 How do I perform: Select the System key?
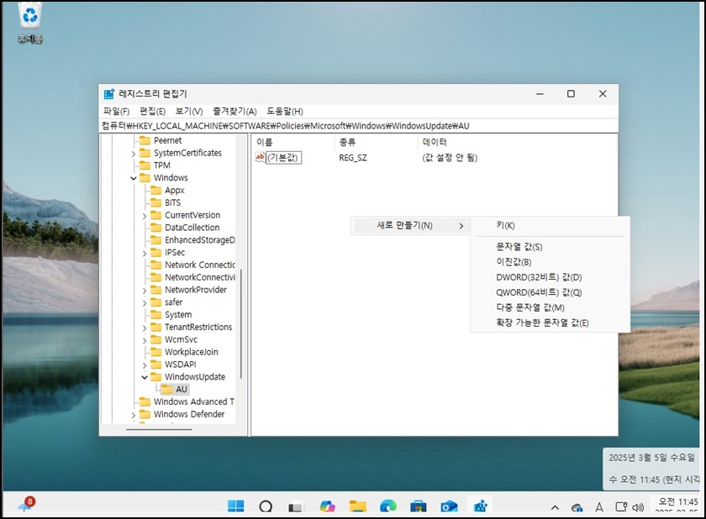coord(178,315)
